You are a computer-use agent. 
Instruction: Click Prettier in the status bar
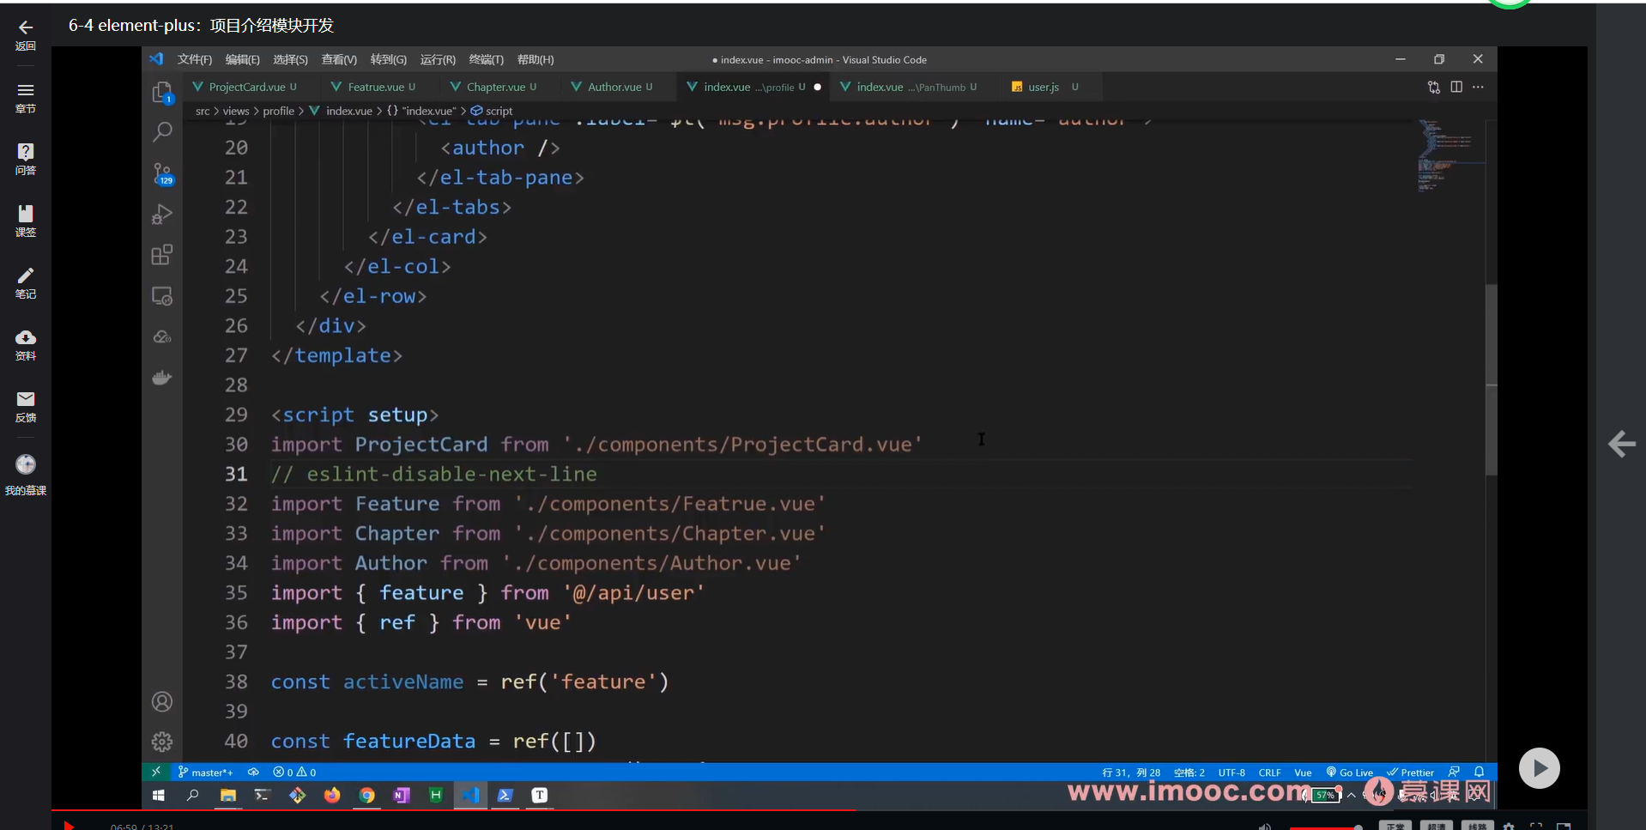1411,772
